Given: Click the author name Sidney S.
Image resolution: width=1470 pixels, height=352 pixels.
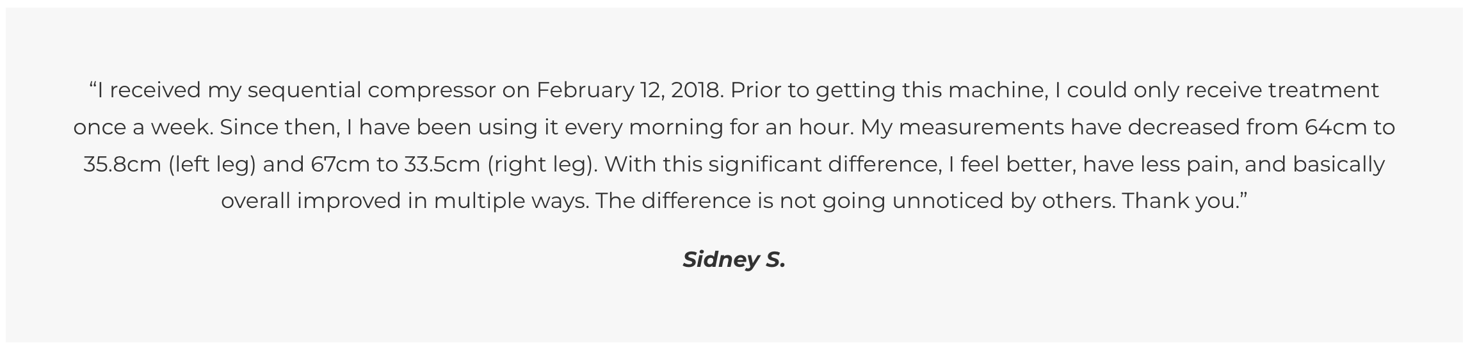Looking at the screenshot, I should [x=734, y=259].
